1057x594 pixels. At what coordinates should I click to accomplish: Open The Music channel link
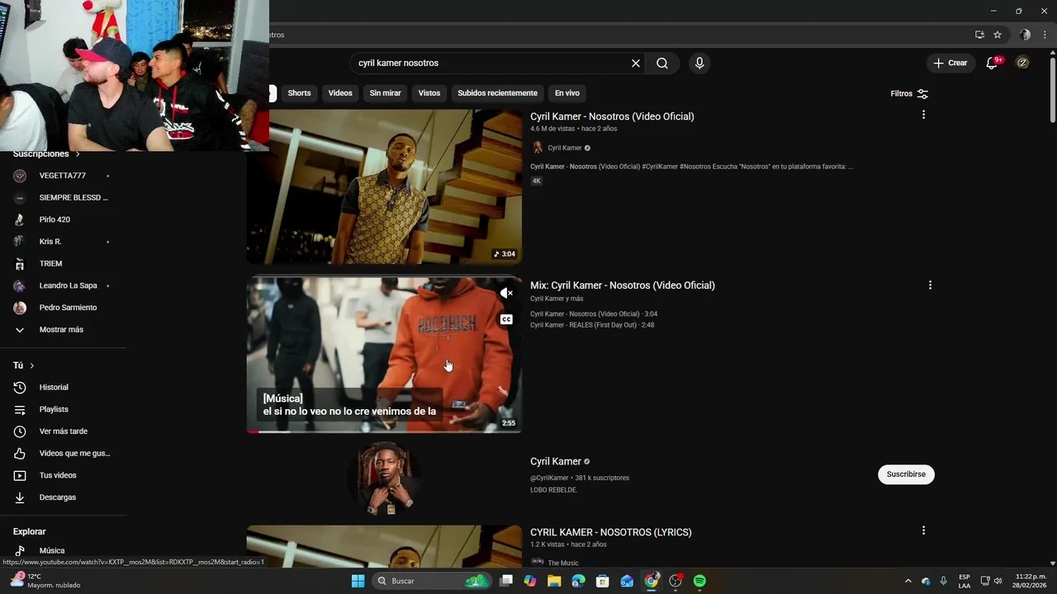click(563, 563)
